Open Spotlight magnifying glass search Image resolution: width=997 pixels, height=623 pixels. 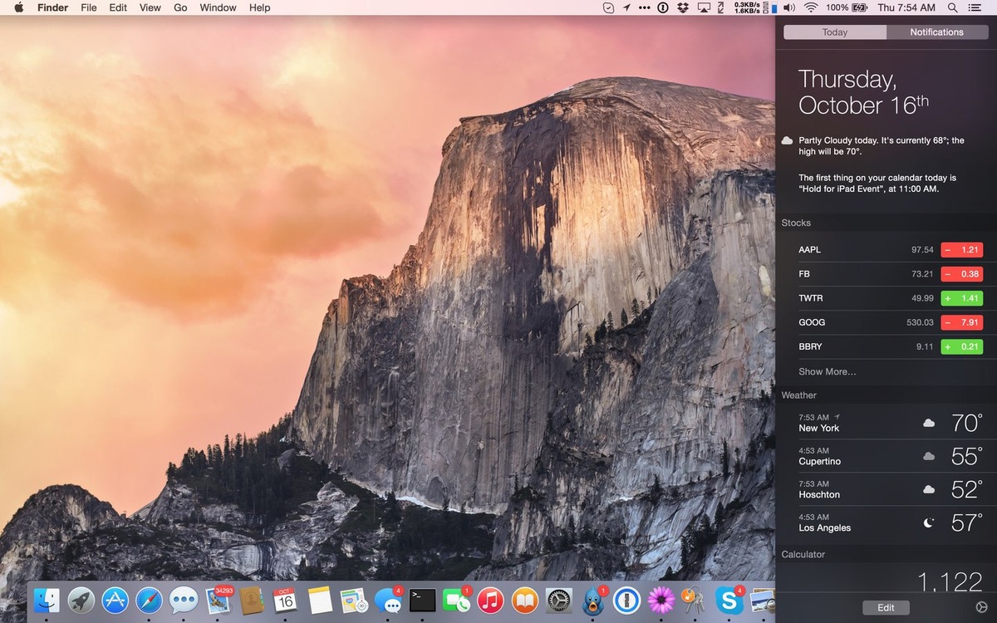point(953,7)
